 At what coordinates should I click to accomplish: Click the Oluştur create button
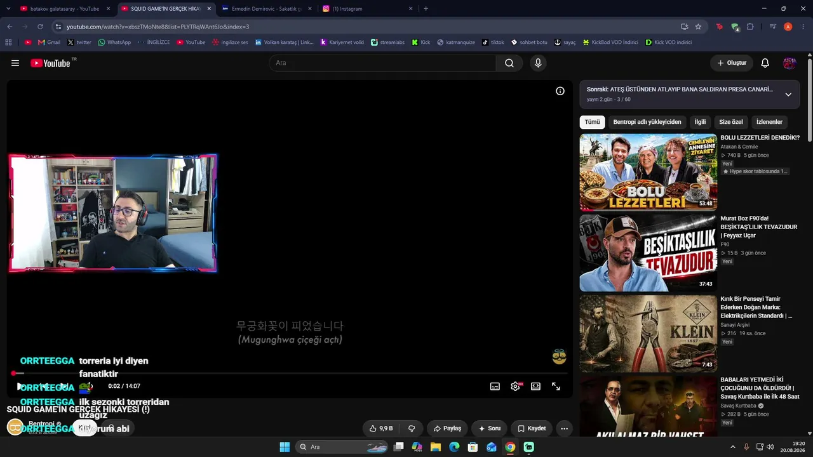coord(732,63)
